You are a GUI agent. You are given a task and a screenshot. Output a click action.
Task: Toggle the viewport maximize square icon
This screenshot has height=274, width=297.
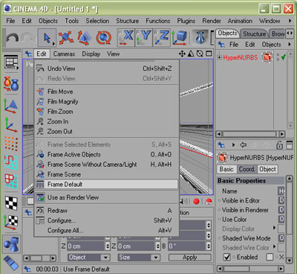pos(209,54)
